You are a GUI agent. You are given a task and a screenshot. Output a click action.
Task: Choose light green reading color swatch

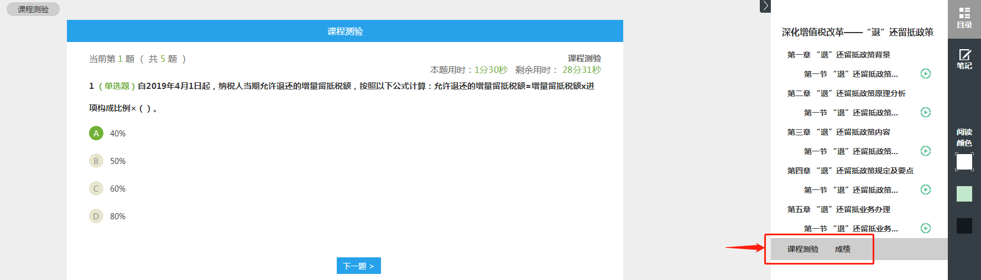point(964,194)
